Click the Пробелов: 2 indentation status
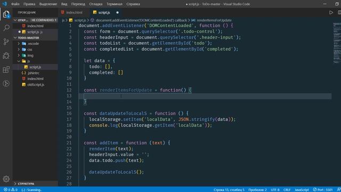The height and width of the screenshot is (192, 341). (x=257, y=190)
